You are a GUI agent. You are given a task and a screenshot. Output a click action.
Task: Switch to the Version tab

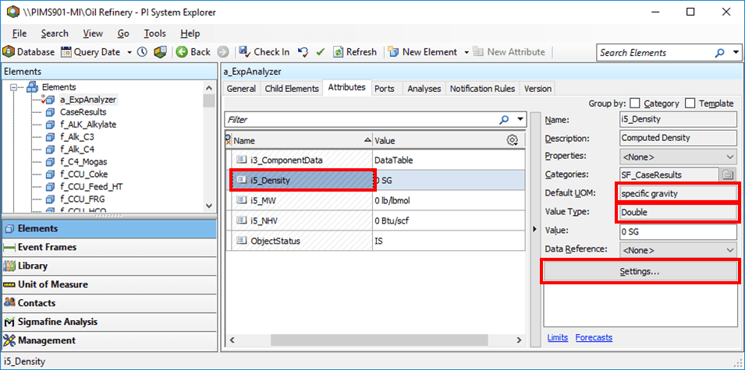point(537,89)
